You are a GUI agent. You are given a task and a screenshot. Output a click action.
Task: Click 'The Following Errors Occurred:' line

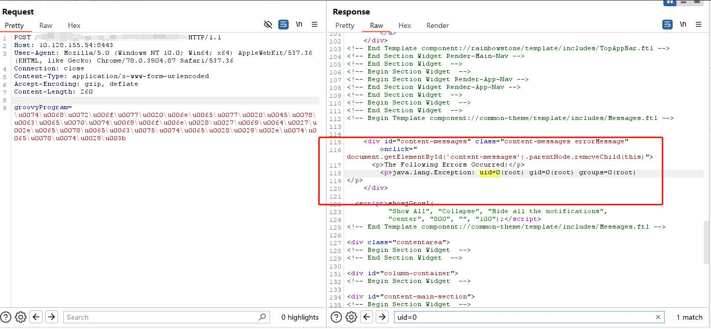point(448,165)
